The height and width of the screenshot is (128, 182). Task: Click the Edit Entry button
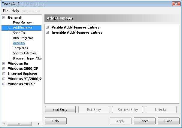94,110
